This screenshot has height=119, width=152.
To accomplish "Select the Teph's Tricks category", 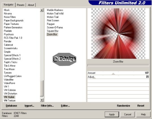I will pos(11,62).
